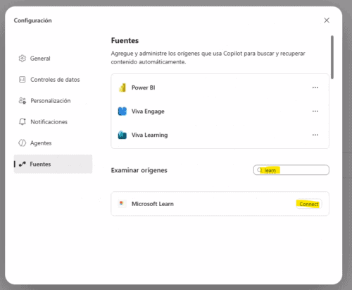Viewport: 352px width, 290px height.
Task: Select the Microsoft Learn result name
Action: coord(153,204)
